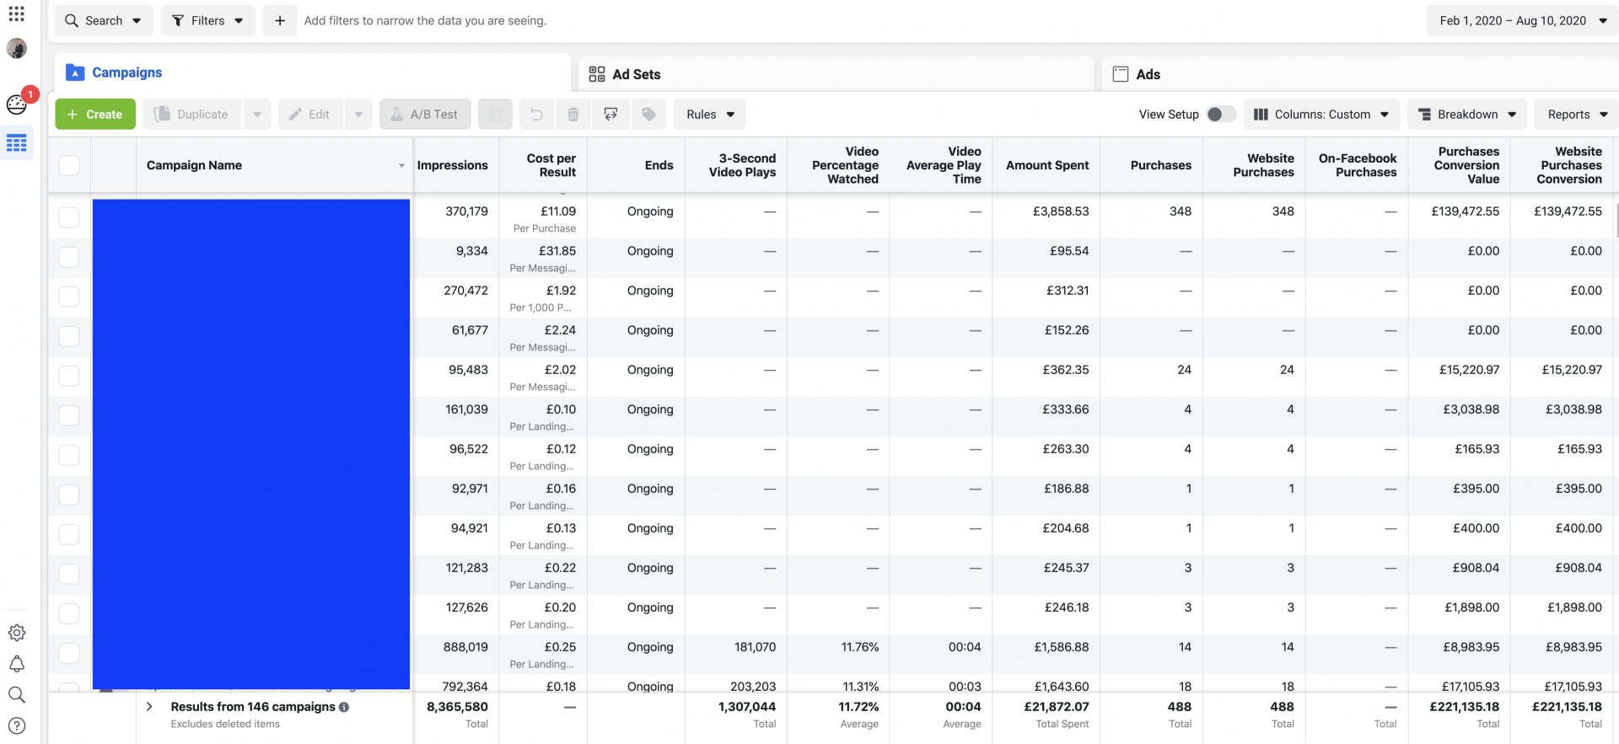Open the apps grid menu icon
The height and width of the screenshot is (744, 1619).
[x=16, y=14]
